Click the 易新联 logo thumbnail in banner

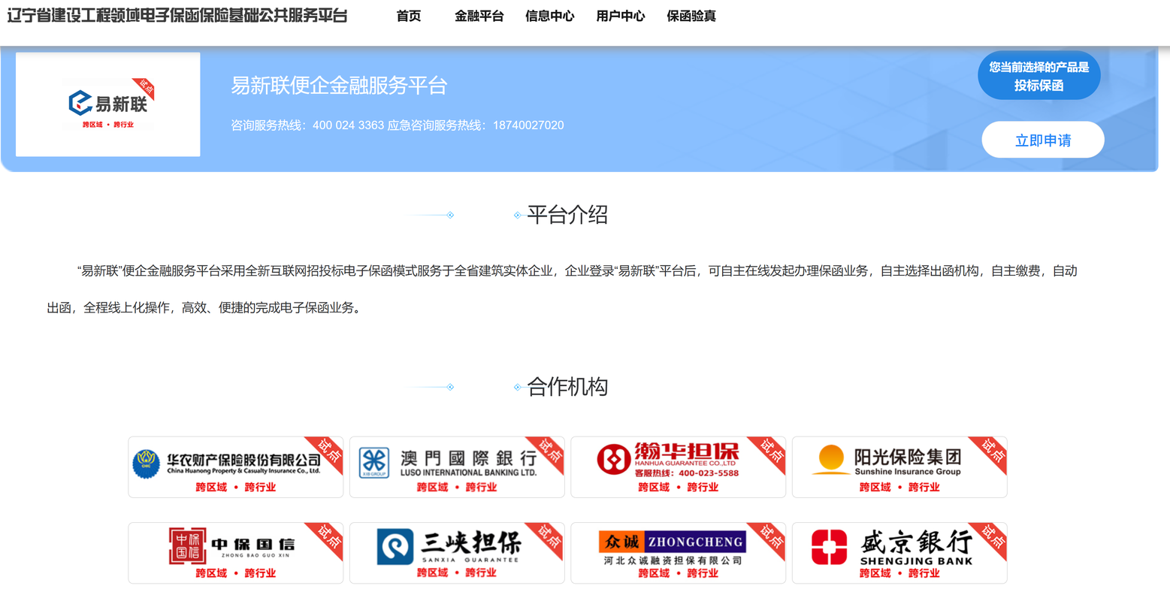(x=108, y=104)
